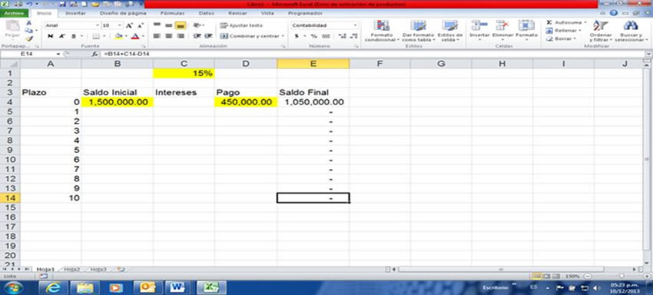This screenshot has width=653, height=295.
Task: Select cell D4 with 450,000.00
Action: click(x=246, y=102)
